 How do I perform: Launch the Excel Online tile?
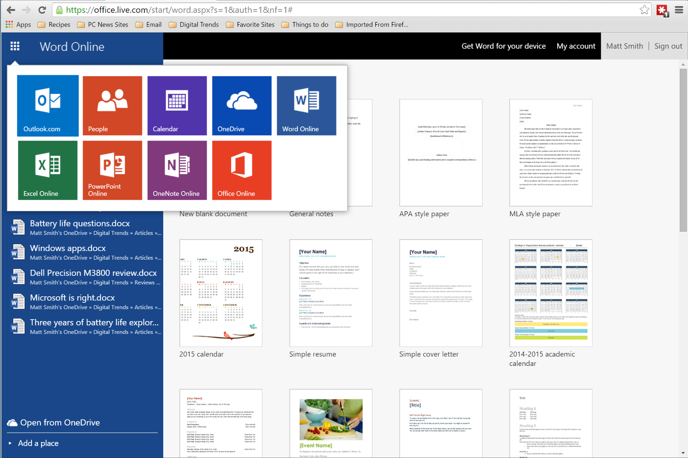pos(48,170)
